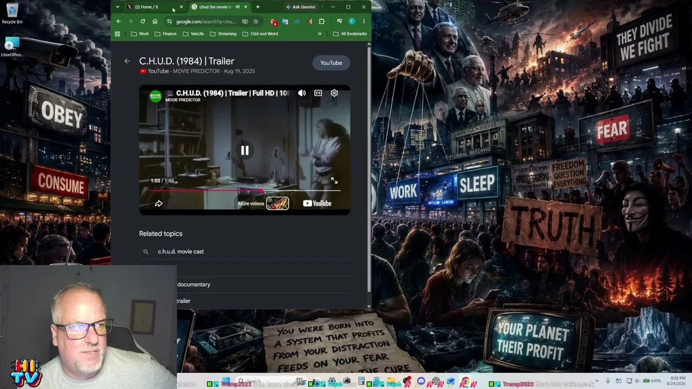This screenshot has width=692, height=389.
Task: Navigate forward in the browser
Action: click(x=130, y=22)
